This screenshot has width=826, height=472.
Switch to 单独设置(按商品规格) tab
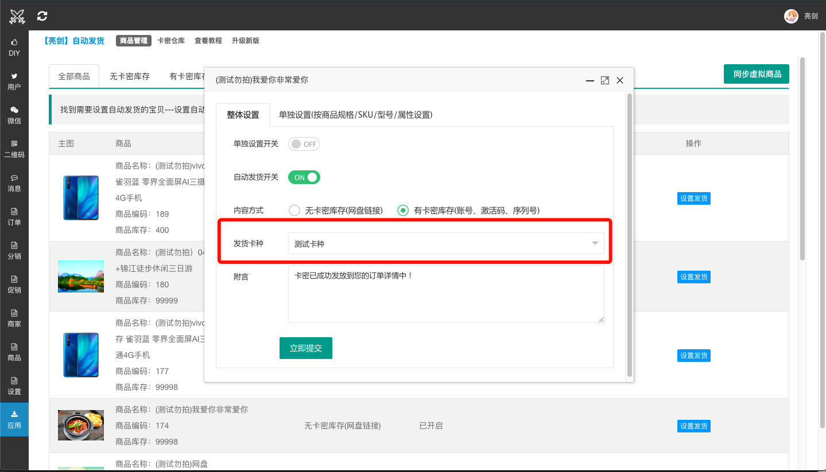click(x=356, y=115)
